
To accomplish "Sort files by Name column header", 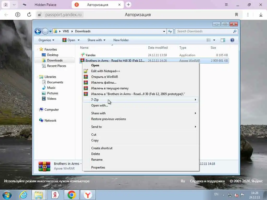I will coord(84,48).
